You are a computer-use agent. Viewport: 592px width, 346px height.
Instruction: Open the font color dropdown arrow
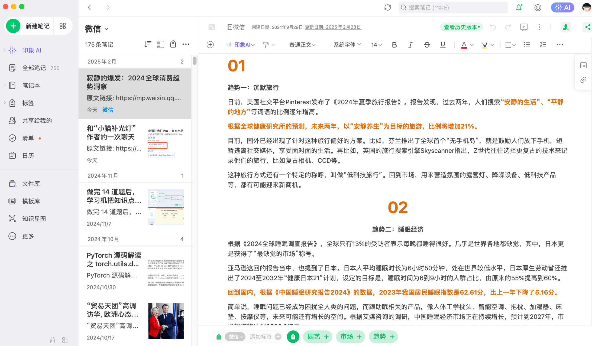472,45
